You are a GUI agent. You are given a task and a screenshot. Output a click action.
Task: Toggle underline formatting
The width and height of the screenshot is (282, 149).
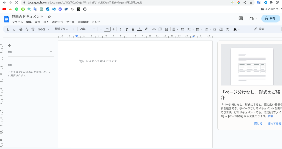[x=133, y=29]
